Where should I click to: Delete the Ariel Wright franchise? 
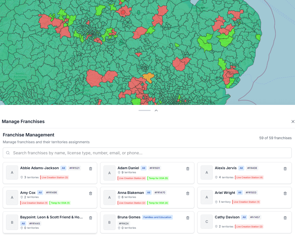(x=285, y=193)
